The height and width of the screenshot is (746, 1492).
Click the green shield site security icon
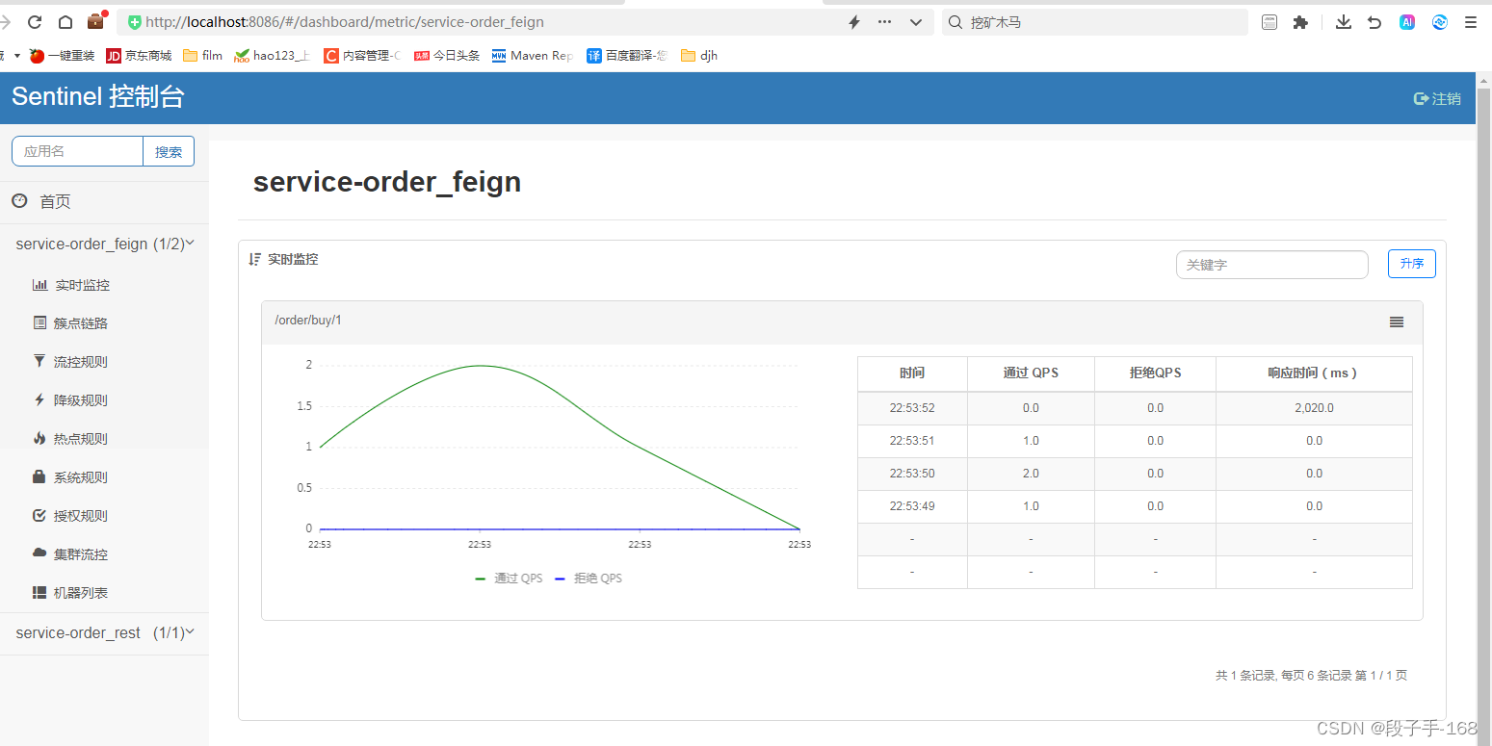coord(135,22)
